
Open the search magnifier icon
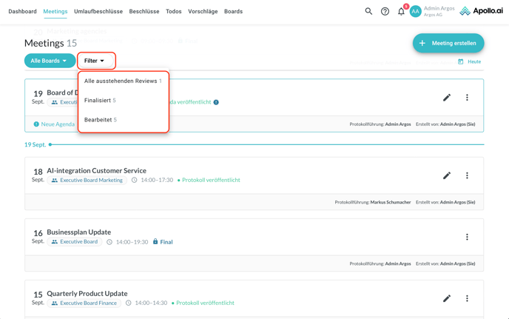click(x=368, y=11)
